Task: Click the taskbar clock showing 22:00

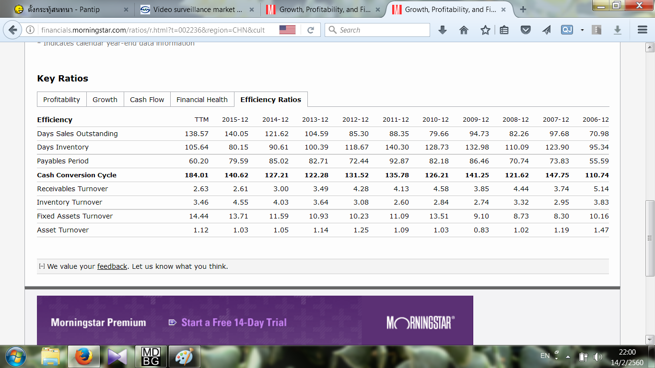Action: [x=627, y=352]
